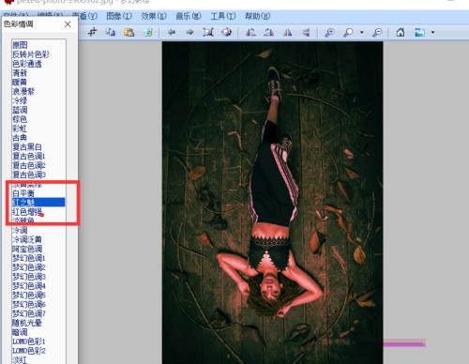Select 梦幻色调6 effect
The image size is (469, 364).
click(29, 304)
